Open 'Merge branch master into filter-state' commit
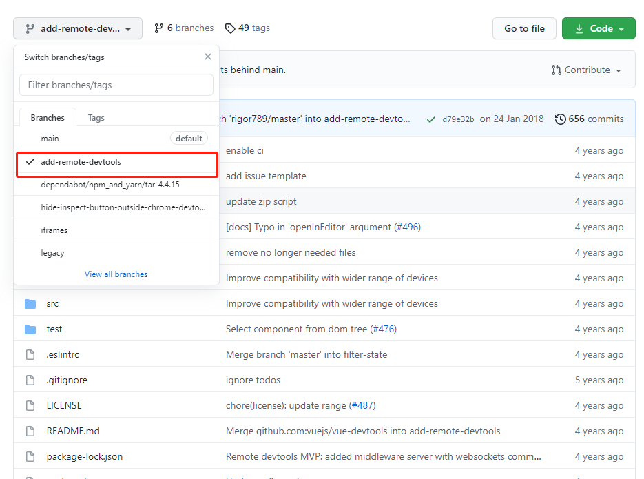The height and width of the screenshot is (479, 644). click(x=307, y=354)
